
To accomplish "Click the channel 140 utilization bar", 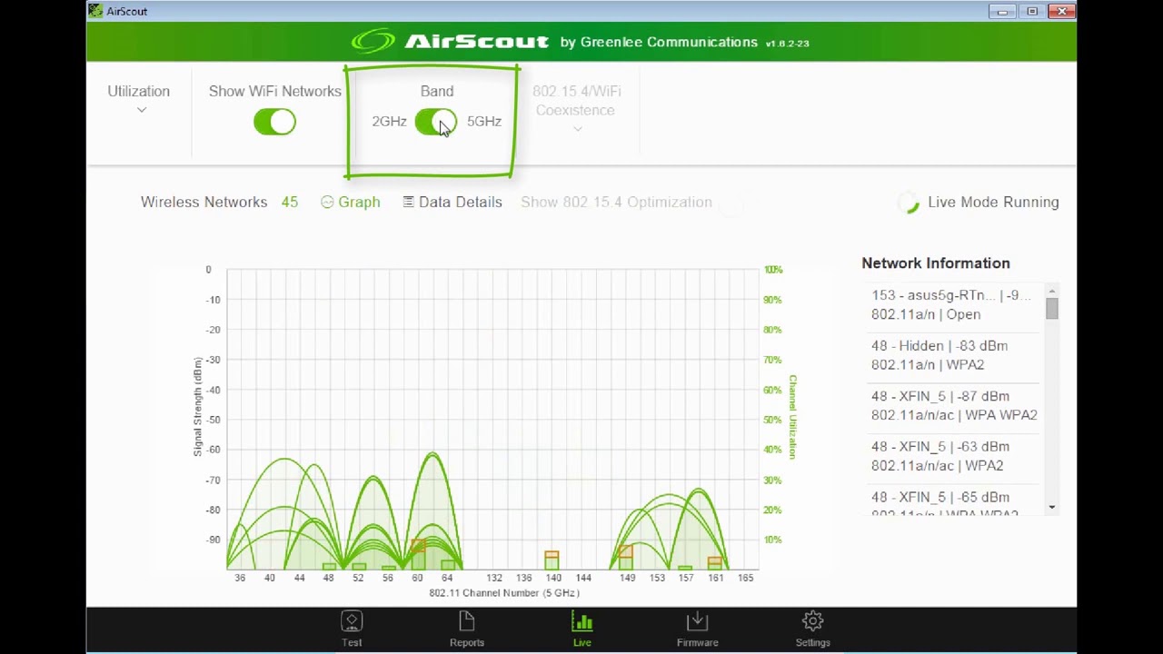I will point(552,560).
